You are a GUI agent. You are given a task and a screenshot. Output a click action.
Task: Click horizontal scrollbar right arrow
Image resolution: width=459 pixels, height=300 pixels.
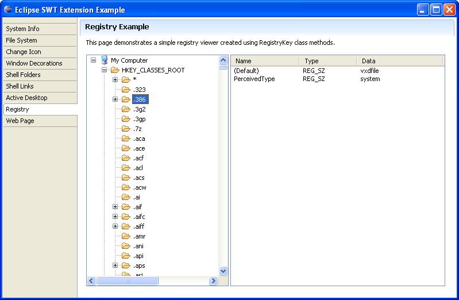(213, 280)
